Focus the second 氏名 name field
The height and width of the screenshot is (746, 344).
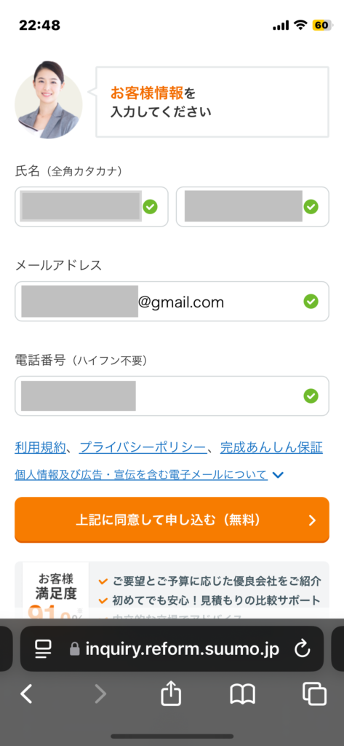[x=252, y=206]
